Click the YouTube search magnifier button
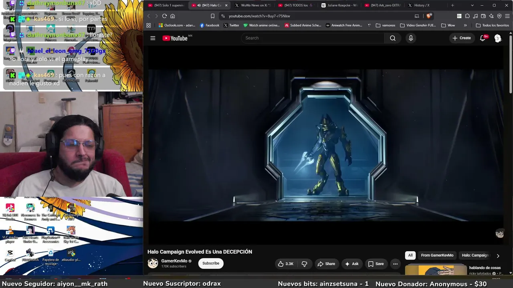 click(393, 38)
